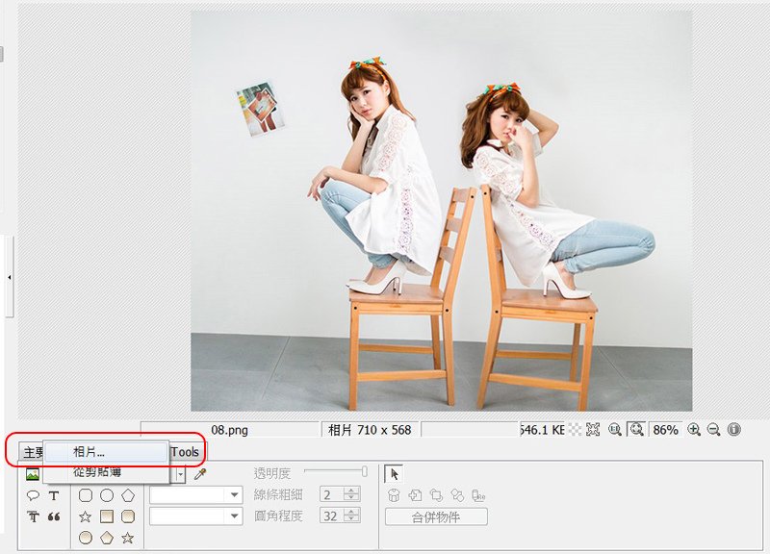The width and height of the screenshot is (770, 554).
Task: Choose the 從剪貼簿 menu entry
Action: point(106,472)
